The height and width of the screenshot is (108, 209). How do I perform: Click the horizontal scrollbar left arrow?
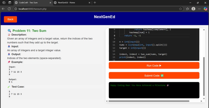pos(107,101)
